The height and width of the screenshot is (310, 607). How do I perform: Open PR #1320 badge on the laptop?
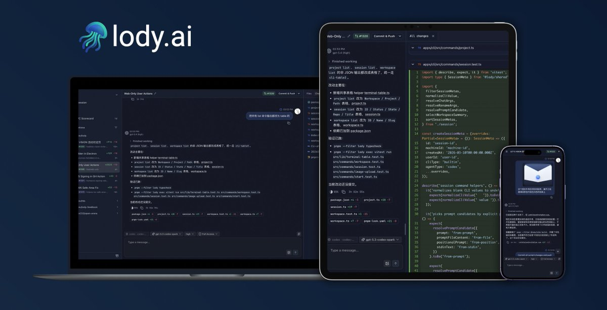pos(269,94)
